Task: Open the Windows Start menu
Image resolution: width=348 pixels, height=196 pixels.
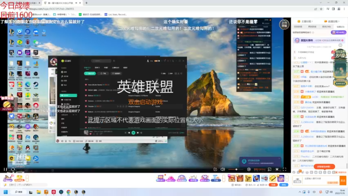Action: pos(6,192)
